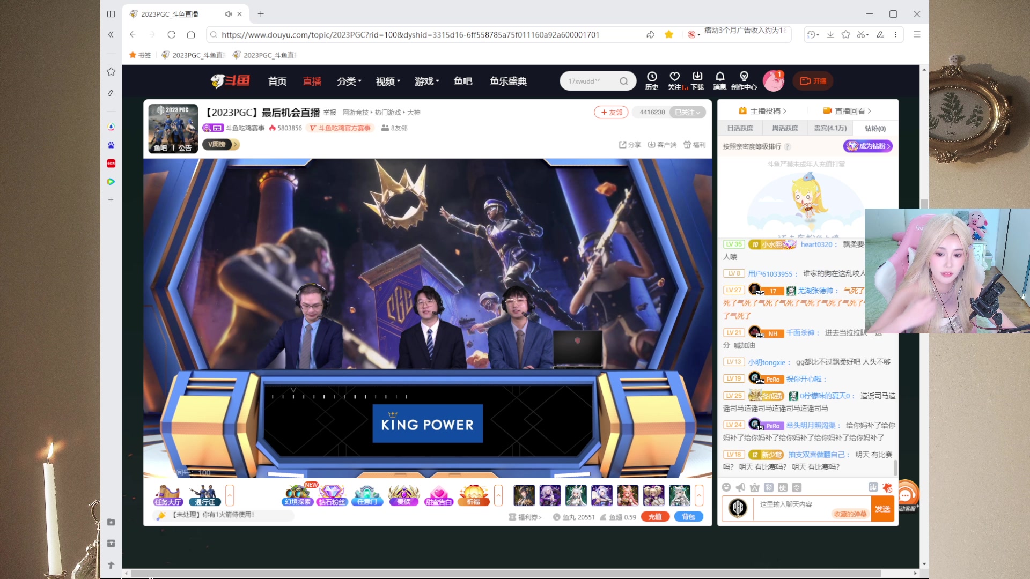Switch to the 贵宾(4.1万) tab

click(830, 128)
